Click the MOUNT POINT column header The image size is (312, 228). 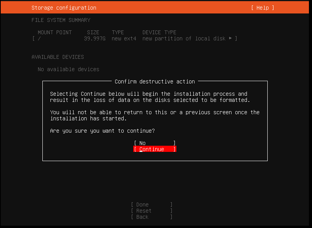(x=55, y=32)
